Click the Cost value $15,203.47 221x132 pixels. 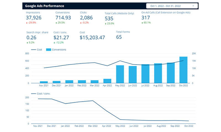(x=92, y=37)
